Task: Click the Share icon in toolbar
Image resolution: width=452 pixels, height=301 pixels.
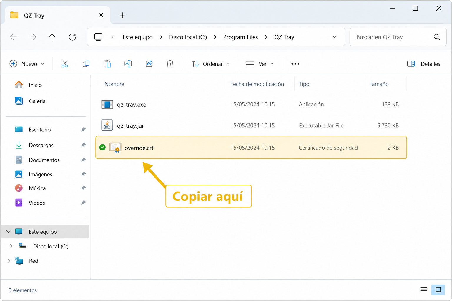Action: click(149, 64)
